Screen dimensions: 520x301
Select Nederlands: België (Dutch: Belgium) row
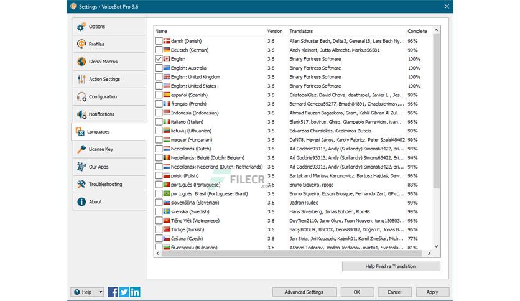294,158
